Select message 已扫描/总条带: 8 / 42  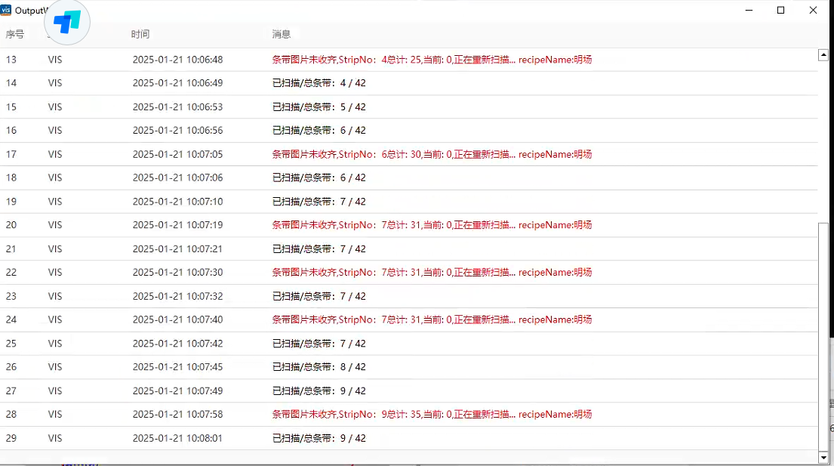319,367
